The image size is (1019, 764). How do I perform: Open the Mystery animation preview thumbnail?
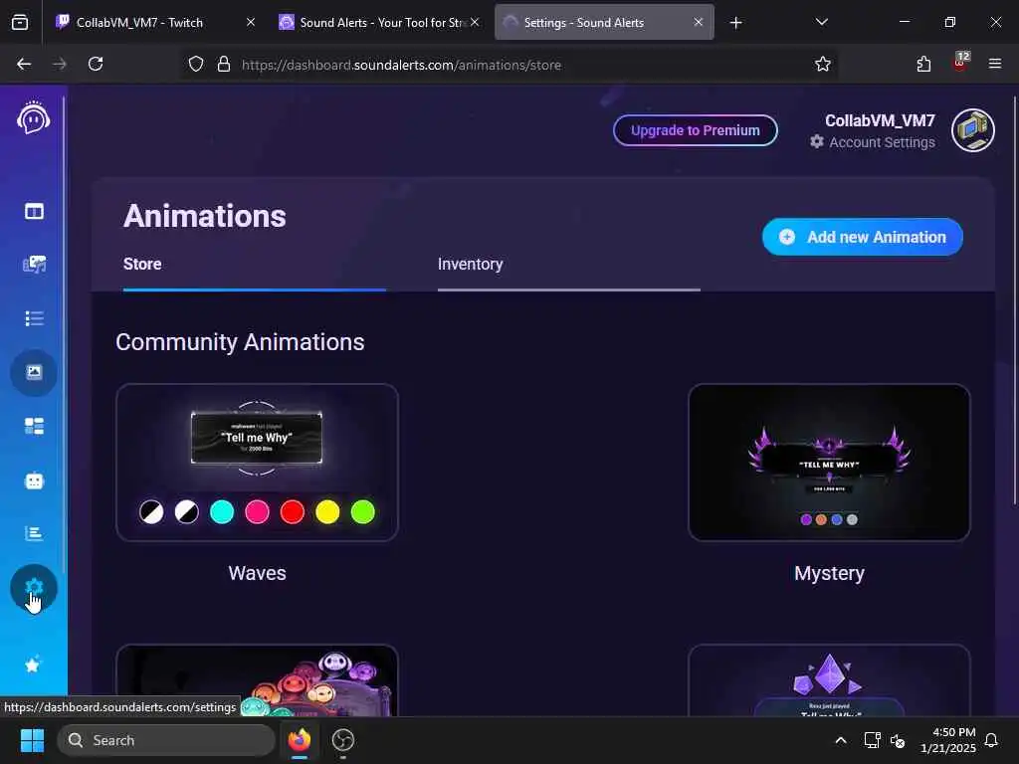tap(829, 462)
